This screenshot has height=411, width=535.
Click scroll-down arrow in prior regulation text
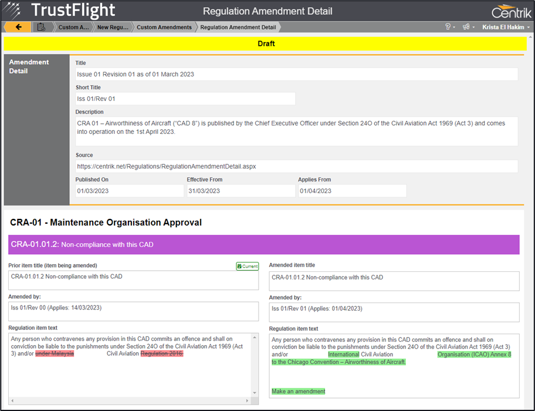coord(255,393)
